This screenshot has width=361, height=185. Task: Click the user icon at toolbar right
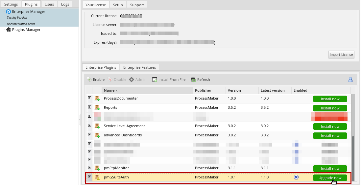point(350,80)
